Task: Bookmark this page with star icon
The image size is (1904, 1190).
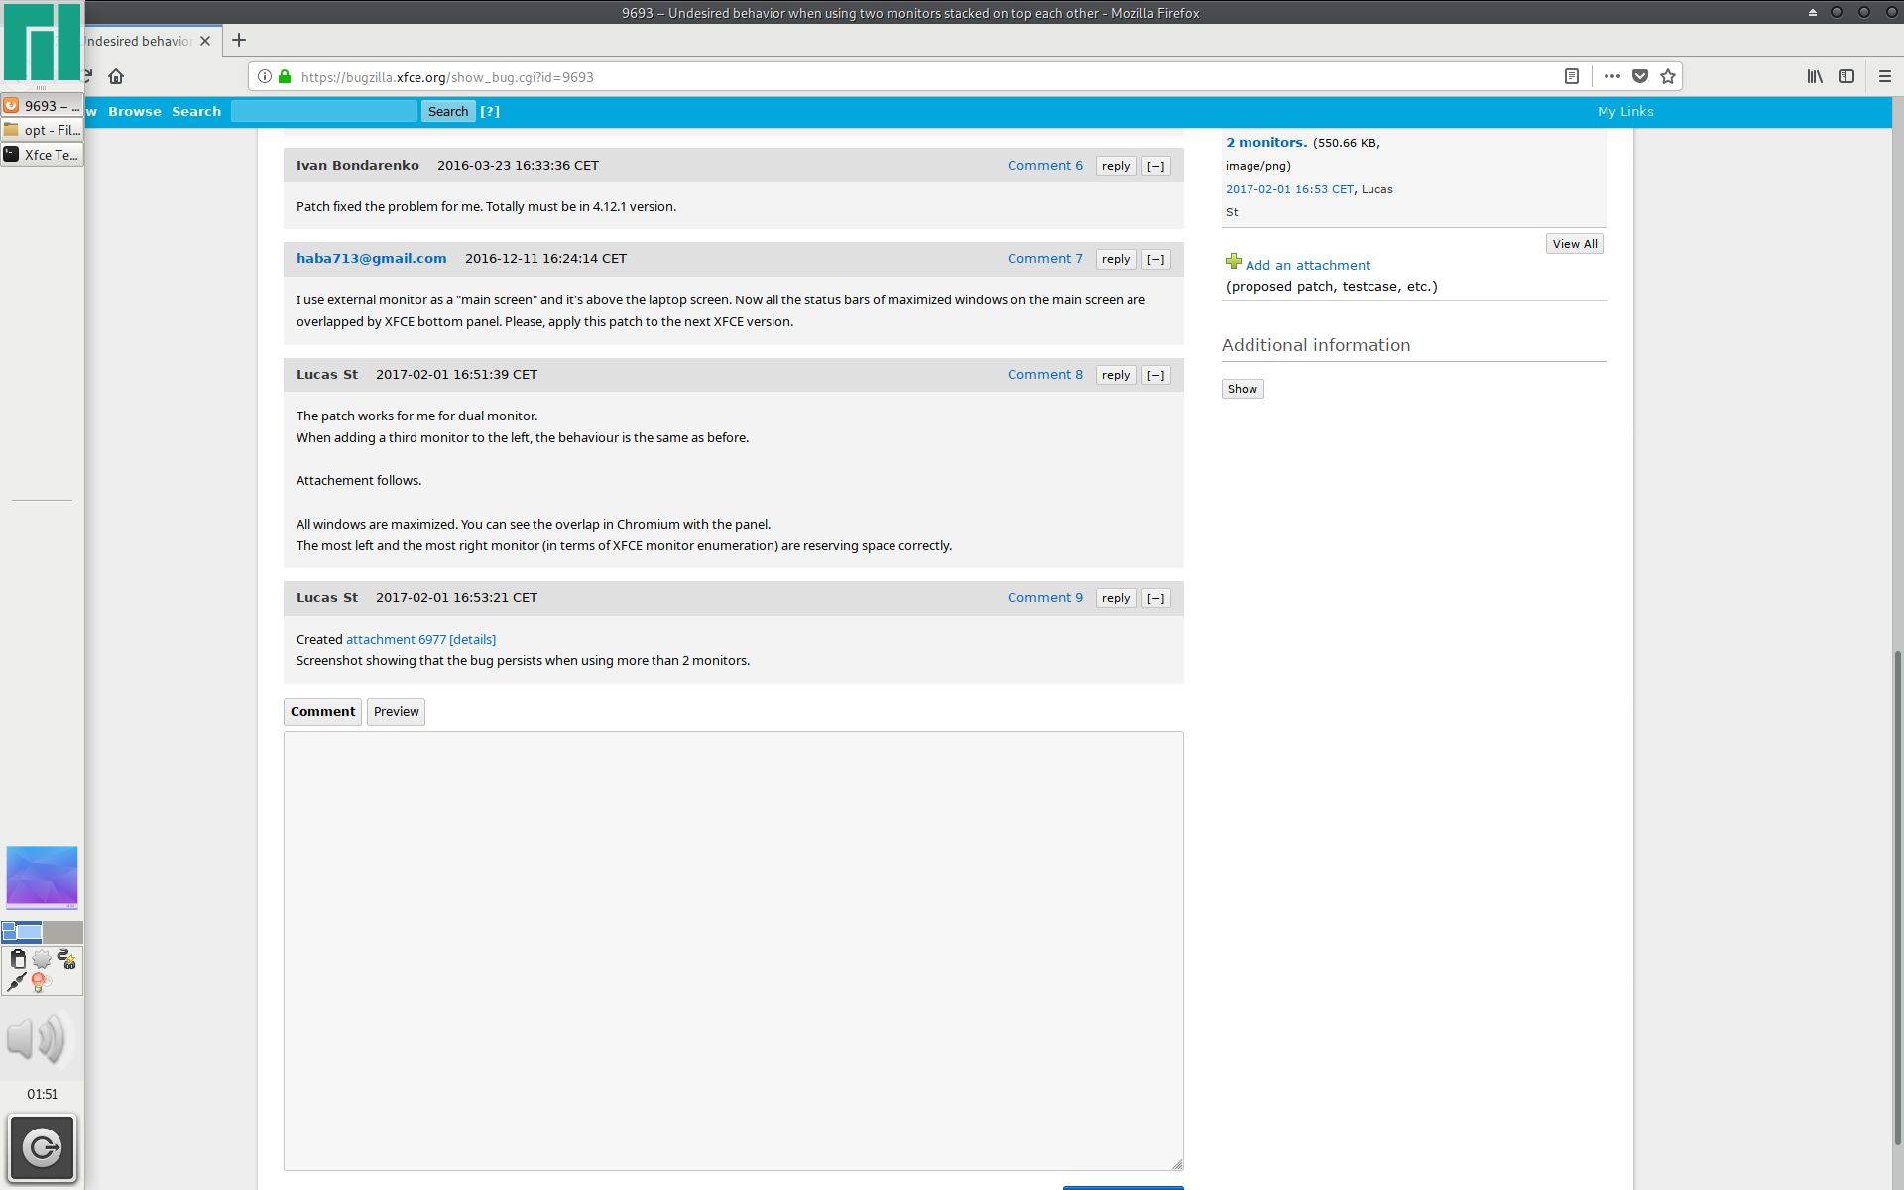Action: point(1668,76)
